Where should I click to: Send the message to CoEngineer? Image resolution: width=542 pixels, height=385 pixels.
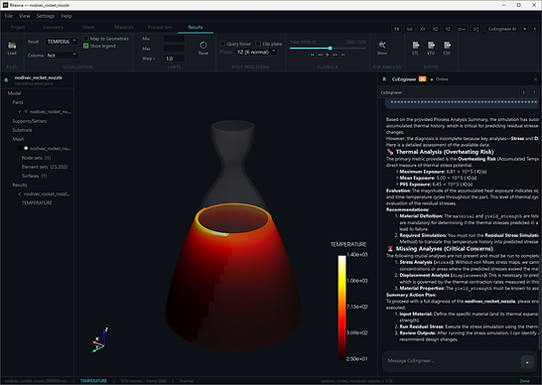[527, 362]
